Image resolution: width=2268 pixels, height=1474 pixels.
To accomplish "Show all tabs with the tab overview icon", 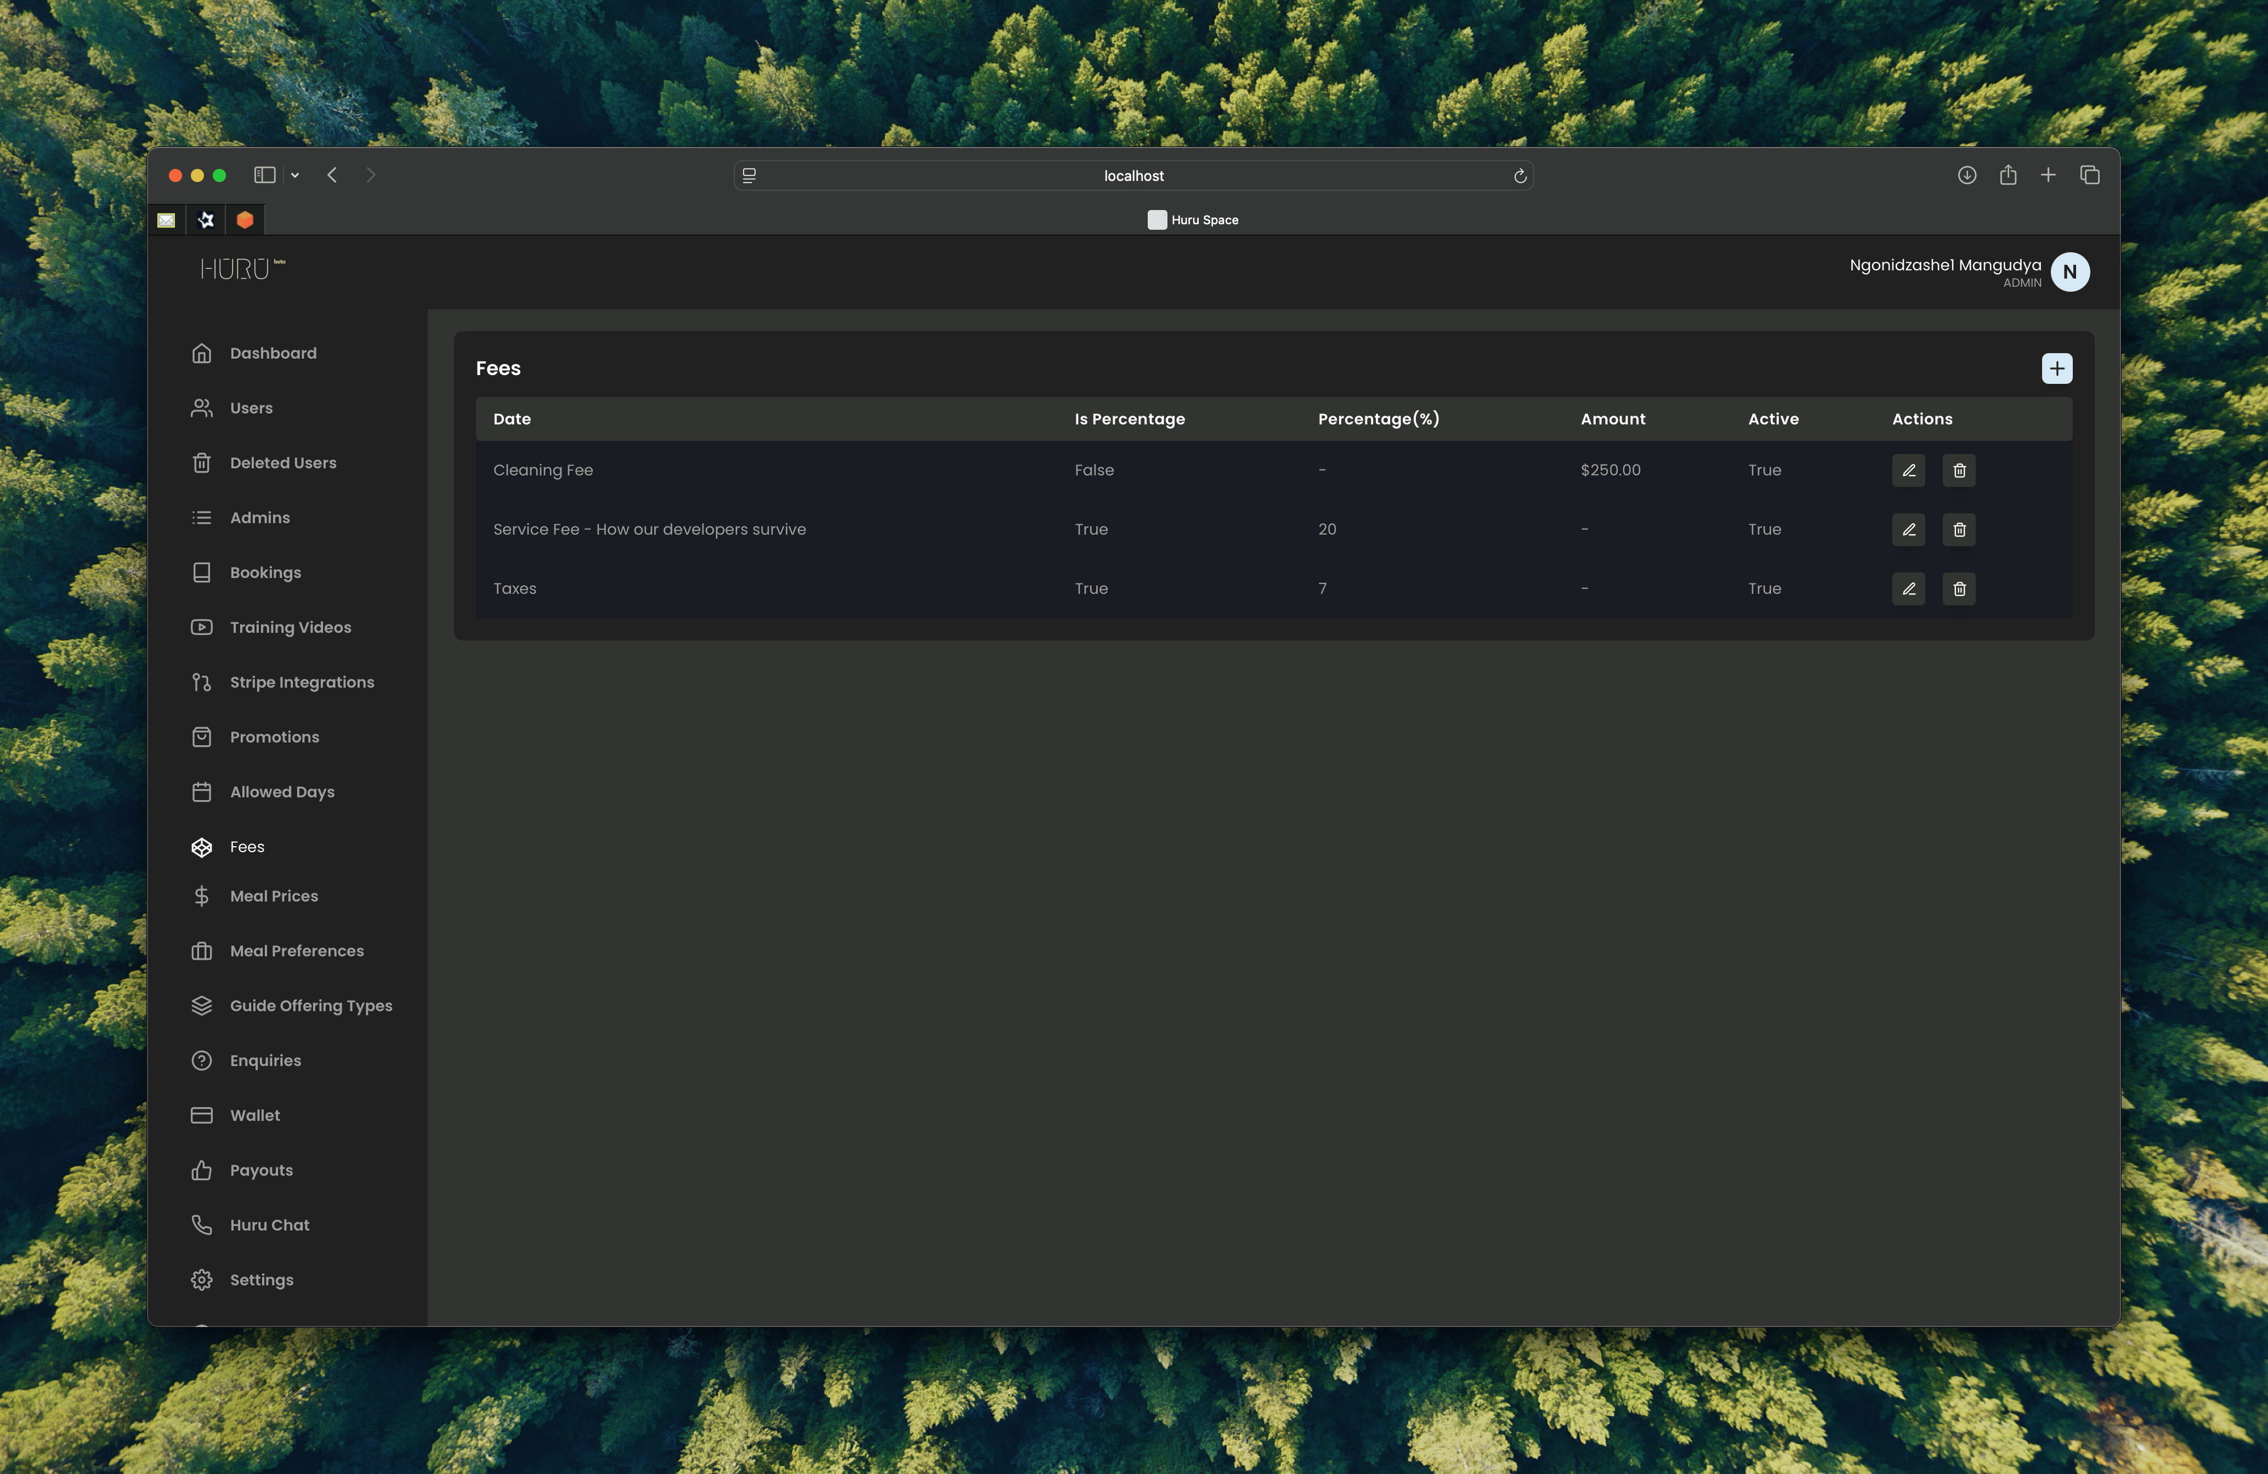I will (x=2091, y=175).
